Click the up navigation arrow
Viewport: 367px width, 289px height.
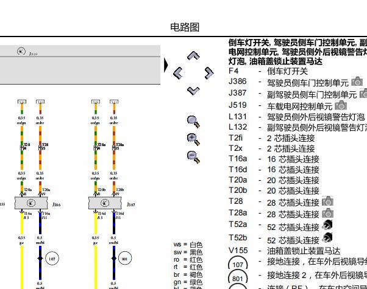194,55
